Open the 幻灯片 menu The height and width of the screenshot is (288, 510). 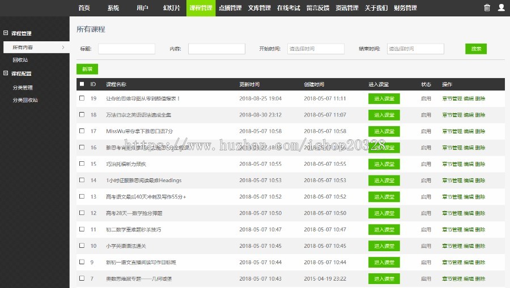click(x=171, y=8)
